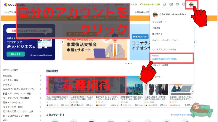This screenshot has width=218, height=122.
Task: Expand PRO認定 category
Action: (22, 76)
